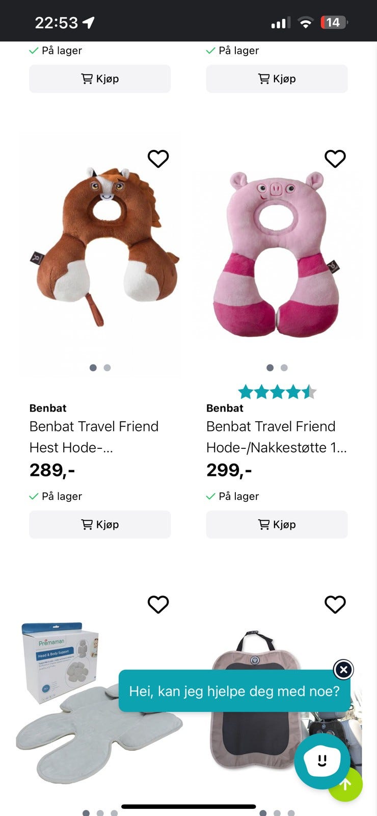377x816 pixels.
Task: Toggle wishlist heart on Premaman body support
Action: click(x=158, y=604)
